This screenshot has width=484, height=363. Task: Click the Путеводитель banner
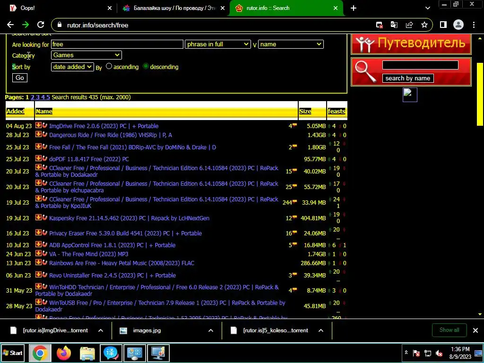point(411,44)
